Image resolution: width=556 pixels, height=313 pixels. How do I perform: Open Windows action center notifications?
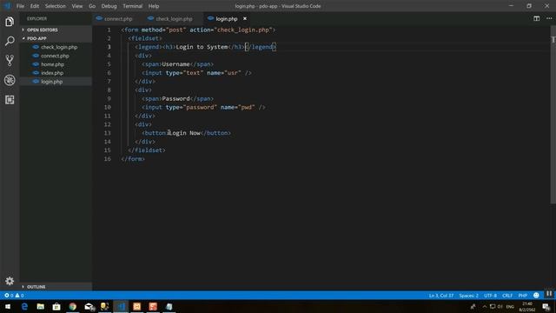[546, 307]
